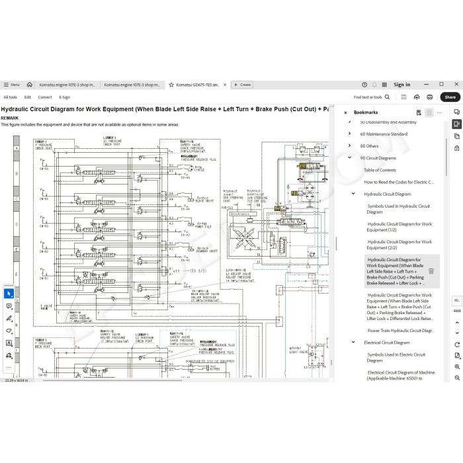Click the current page number field
Screen dimensions: 463x463
pyautogui.click(x=457, y=300)
